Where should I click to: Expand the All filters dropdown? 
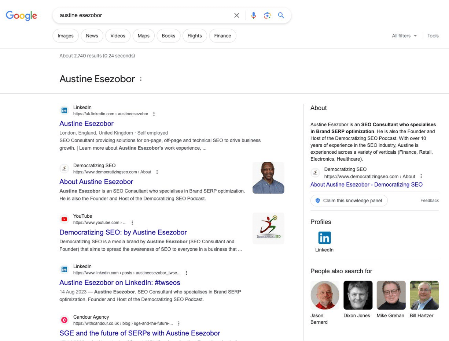404,36
